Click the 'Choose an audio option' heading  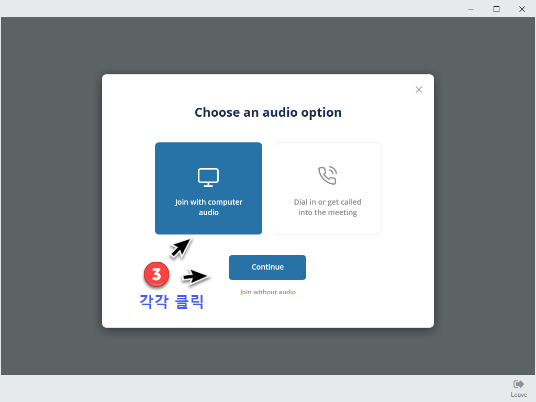(x=268, y=113)
